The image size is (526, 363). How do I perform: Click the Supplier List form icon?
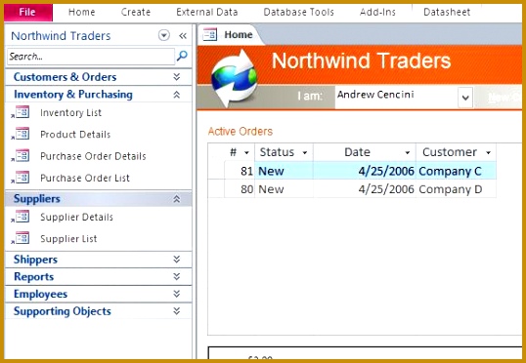[21, 238]
